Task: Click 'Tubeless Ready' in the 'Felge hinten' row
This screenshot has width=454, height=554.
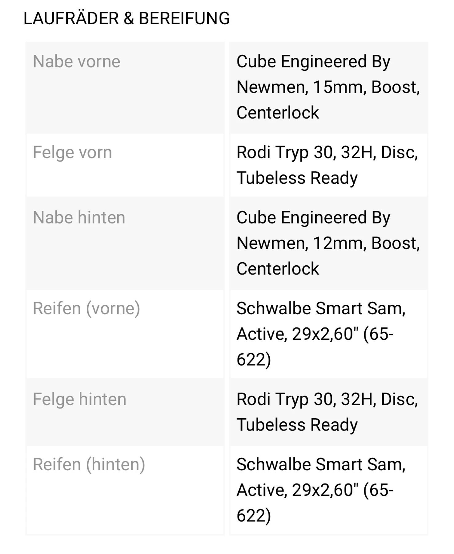Action: coord(297,425)
